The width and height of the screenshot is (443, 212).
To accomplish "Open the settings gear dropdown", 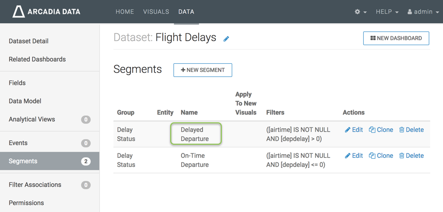I will pos(361,12).
